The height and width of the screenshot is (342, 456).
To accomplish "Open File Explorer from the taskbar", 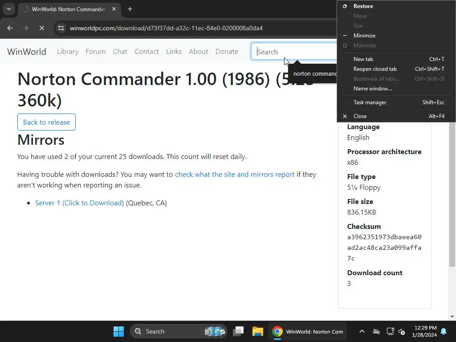I will [x=258, y=331].
